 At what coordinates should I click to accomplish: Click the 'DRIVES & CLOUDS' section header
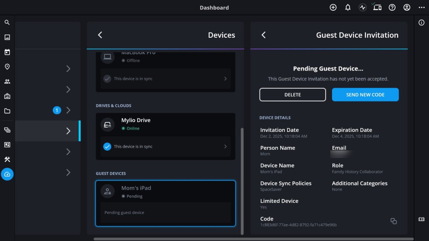(114, 106)
